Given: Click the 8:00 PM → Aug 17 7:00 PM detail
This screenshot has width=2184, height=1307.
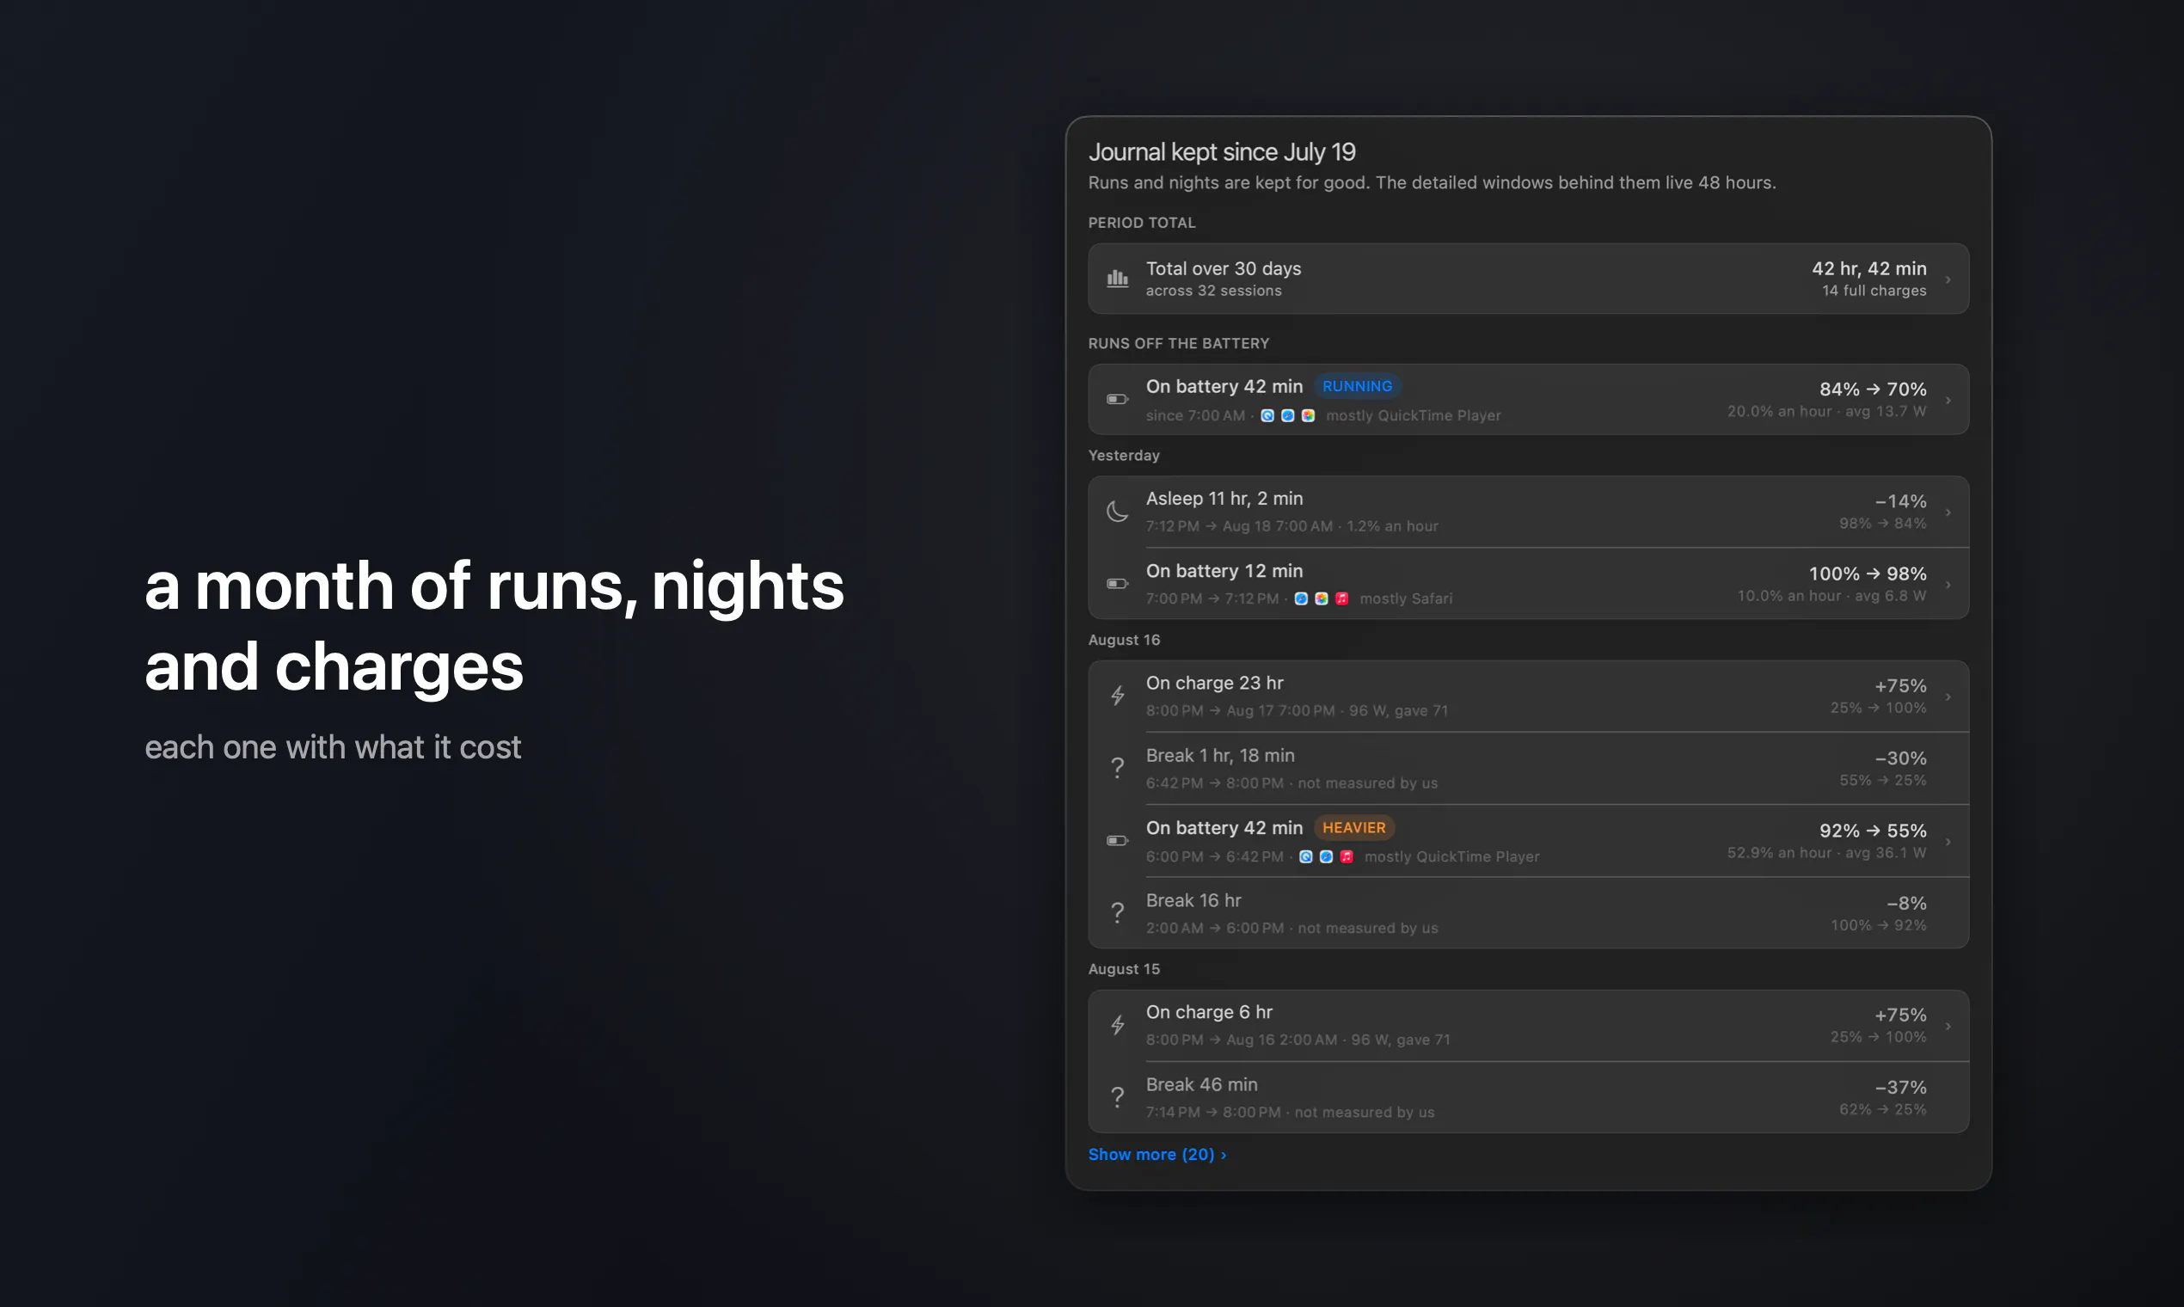Looking at the screenshot, I should click(x=1240, y=711).
